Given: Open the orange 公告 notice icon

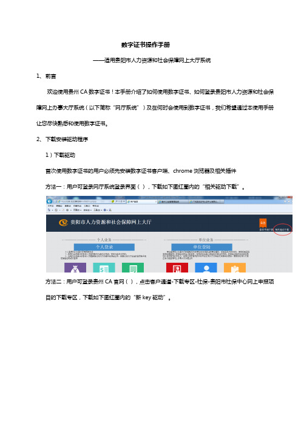Looking at the screenshot, I should (x=262, y=223).
